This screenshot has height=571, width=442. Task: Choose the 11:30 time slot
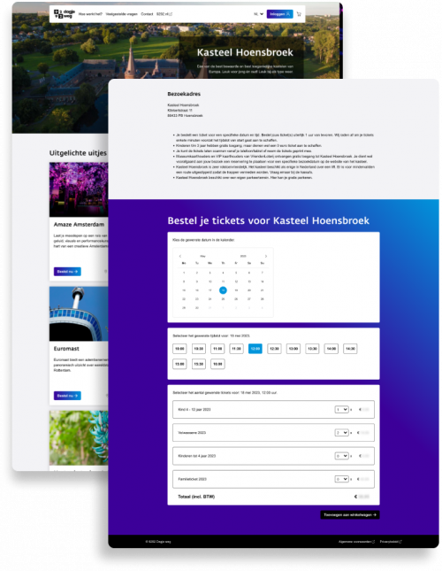tap(236, 349)
